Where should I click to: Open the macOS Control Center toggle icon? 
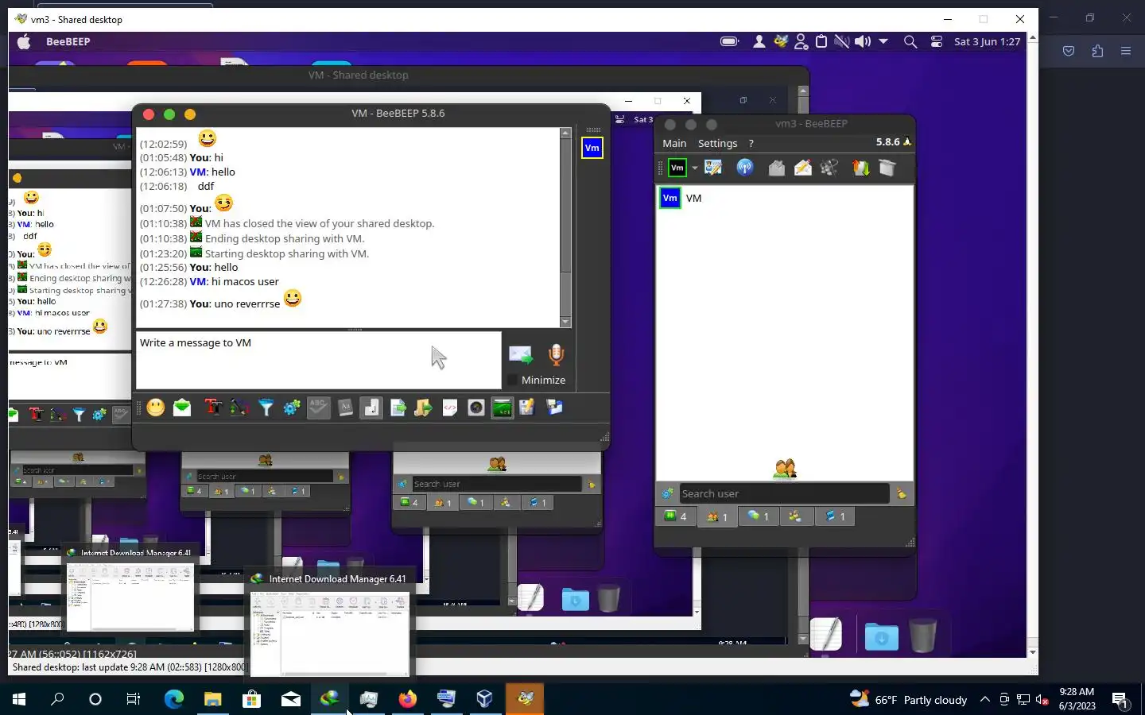tap(937, 41)
